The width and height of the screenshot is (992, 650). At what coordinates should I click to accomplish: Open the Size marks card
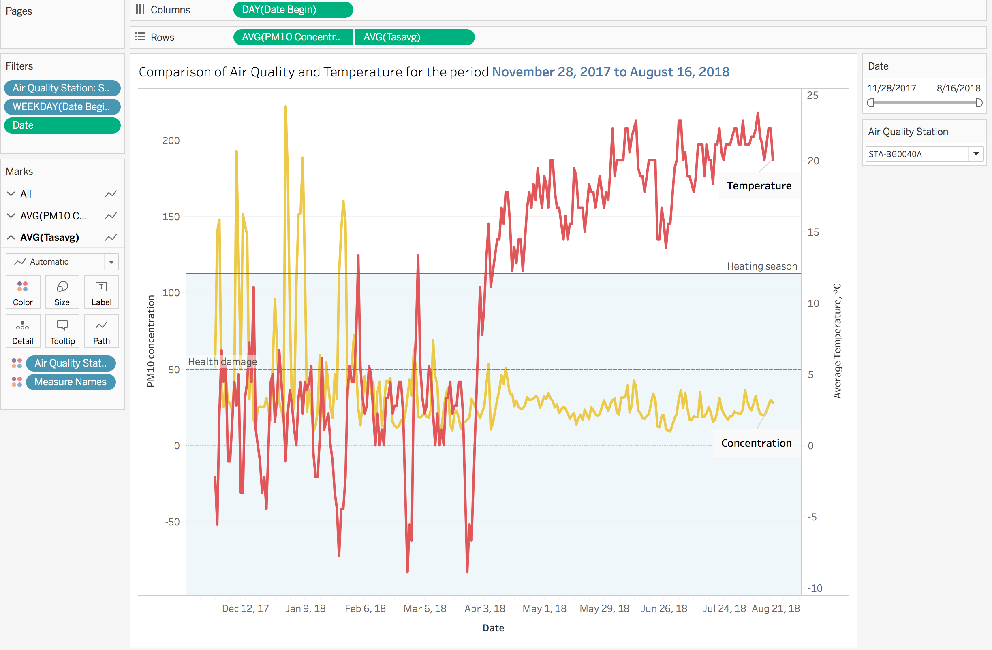click(62, 292)
